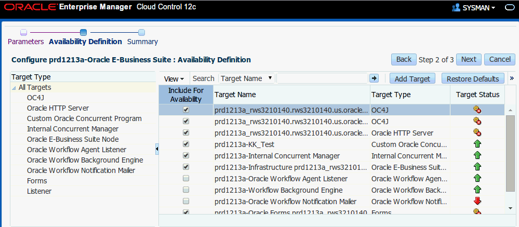Click the Parameters train step icon
The width and height of the screenshot is (519, 227).
pyautogui.click(x=23, y=32)
